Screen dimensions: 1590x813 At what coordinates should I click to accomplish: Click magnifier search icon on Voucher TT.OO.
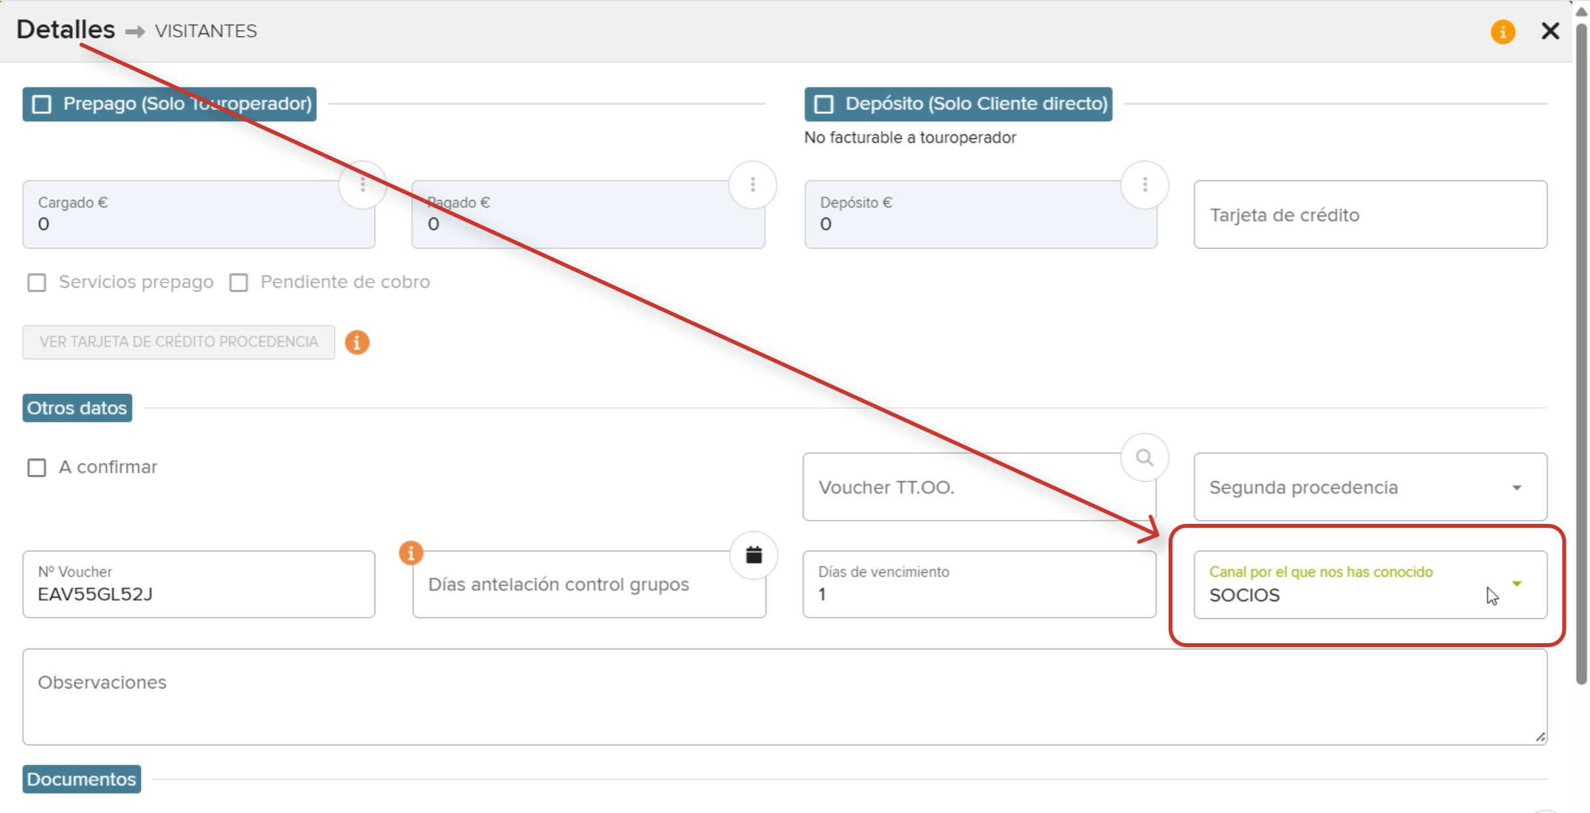click(x=1145, y=458)
